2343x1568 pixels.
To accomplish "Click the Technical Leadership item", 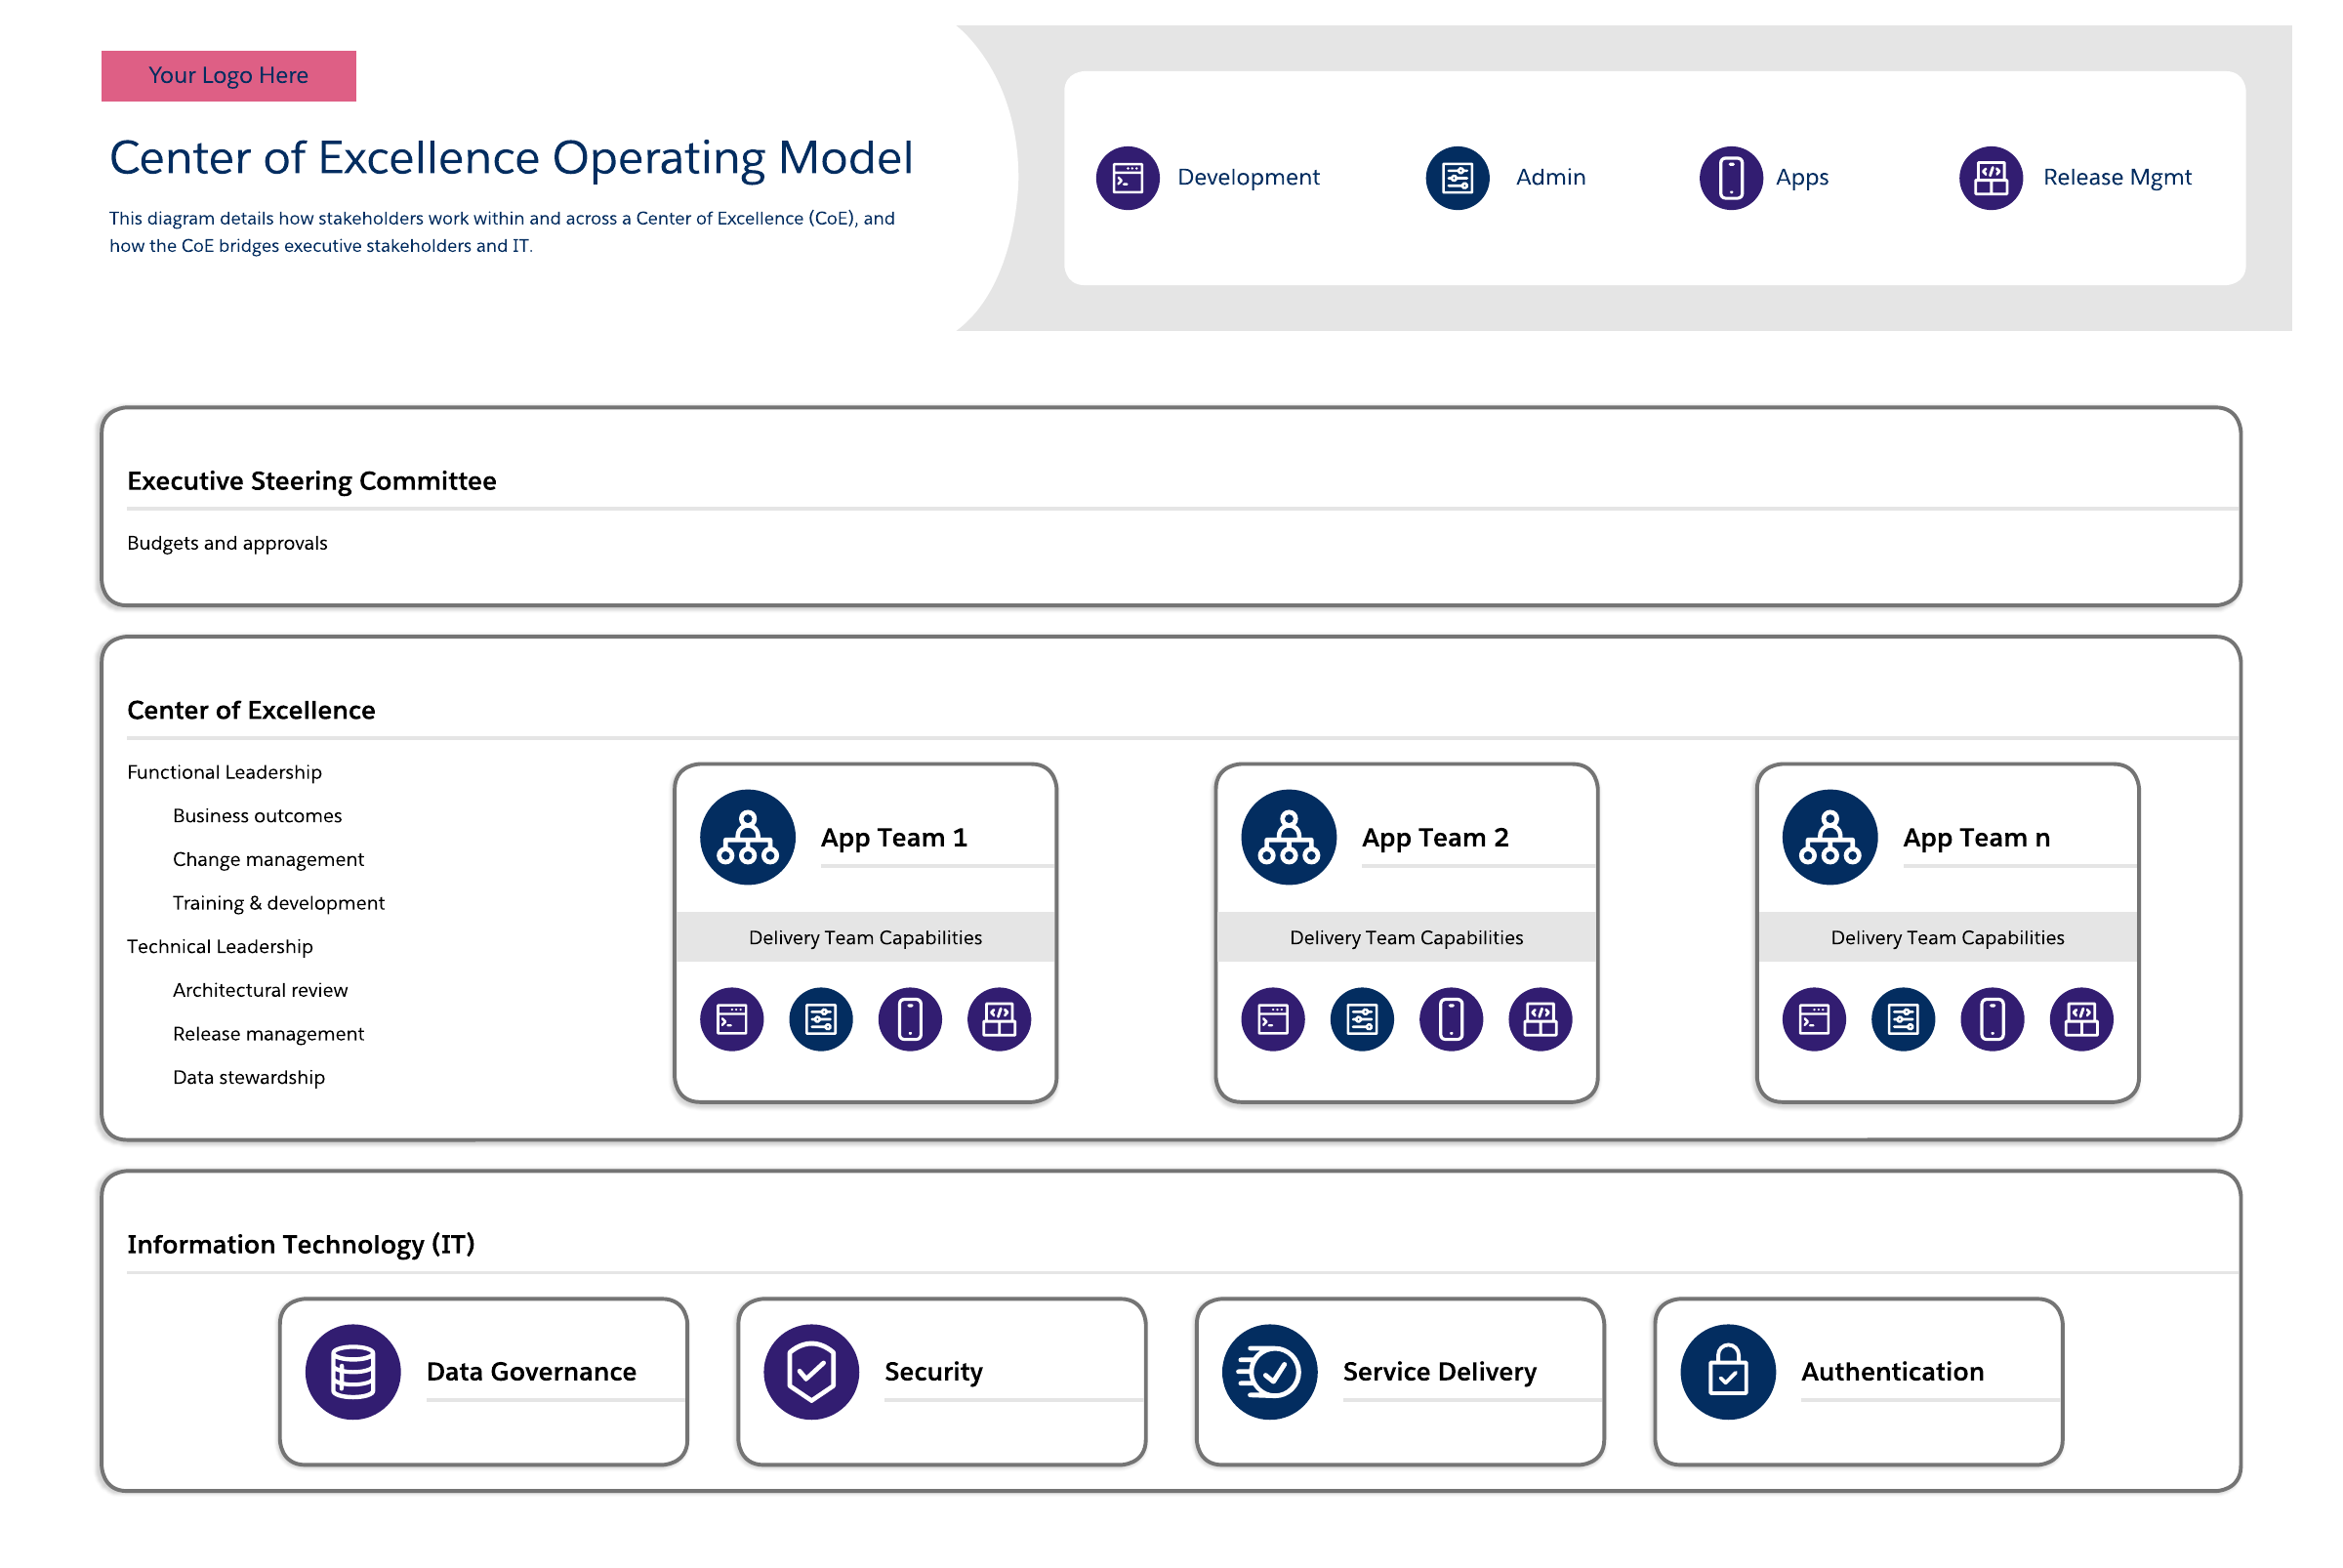I will click(220, 946).
